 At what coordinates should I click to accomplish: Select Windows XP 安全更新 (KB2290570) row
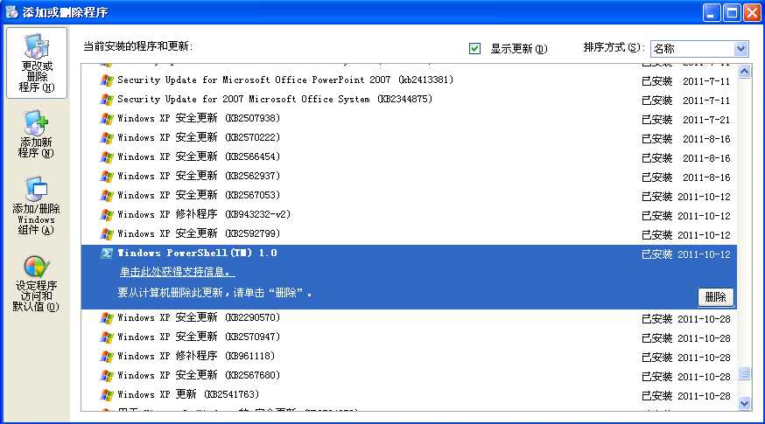(409, 317)
